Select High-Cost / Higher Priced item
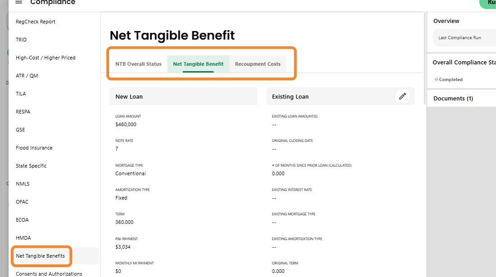The image size is (496, 277). pyautogui.click(x=46, y=58)
